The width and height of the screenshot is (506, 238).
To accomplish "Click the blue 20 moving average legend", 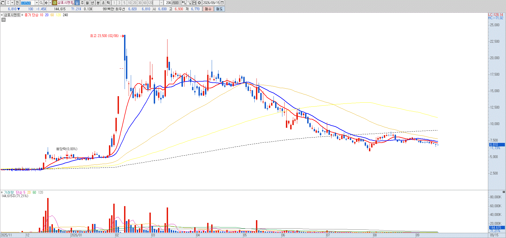I will [47, 15].
